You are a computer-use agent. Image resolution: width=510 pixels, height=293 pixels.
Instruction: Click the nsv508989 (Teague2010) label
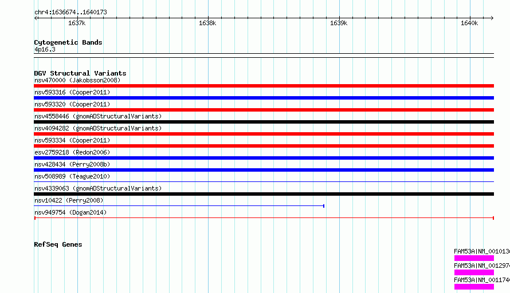coord(72,176)
